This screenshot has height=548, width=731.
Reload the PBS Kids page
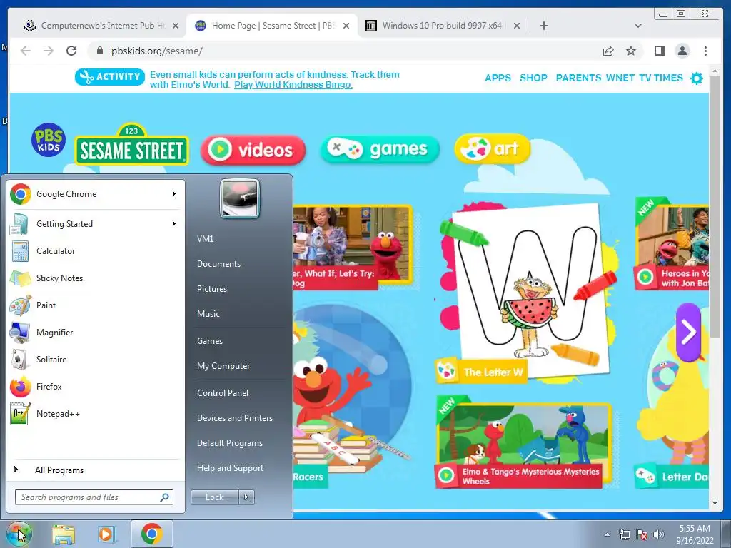click(71, 51)
